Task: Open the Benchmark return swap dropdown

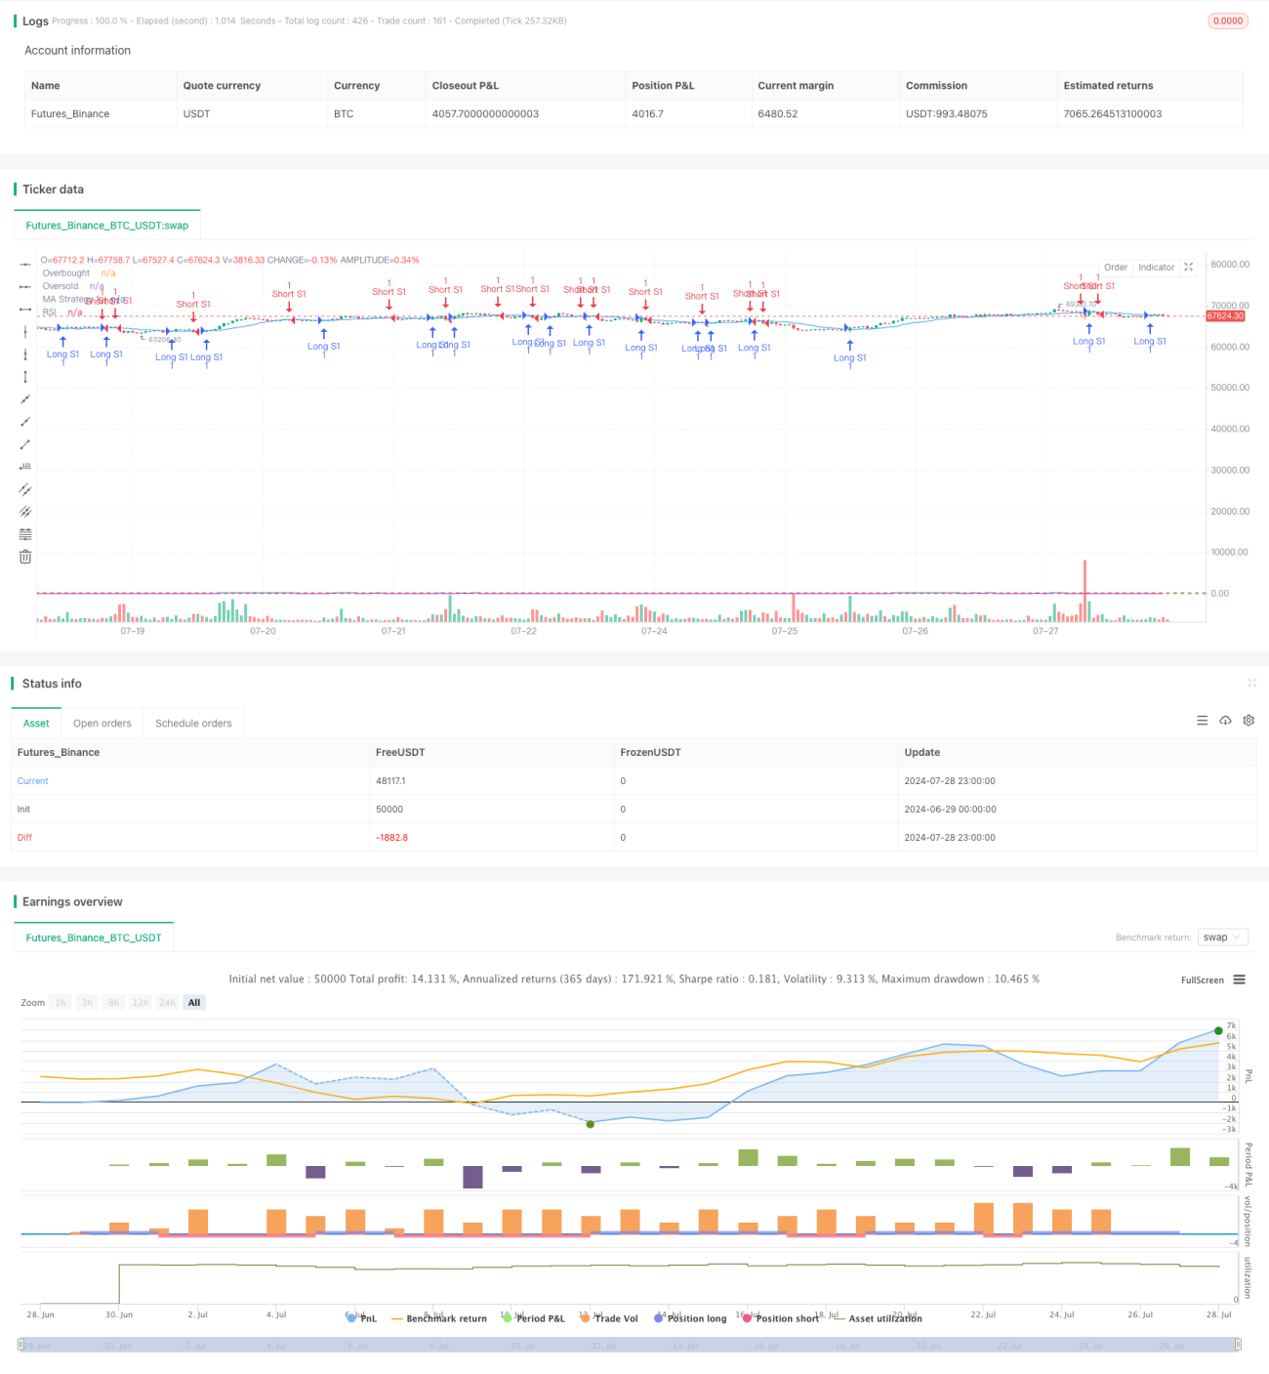Action: 1222,937
